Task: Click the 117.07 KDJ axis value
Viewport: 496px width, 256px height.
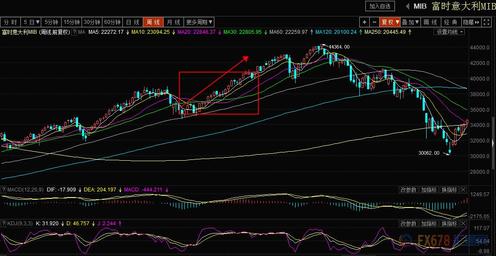Action: tap(482, 227)
